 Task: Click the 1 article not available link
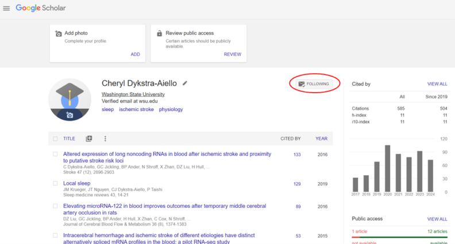pos(359,231)
